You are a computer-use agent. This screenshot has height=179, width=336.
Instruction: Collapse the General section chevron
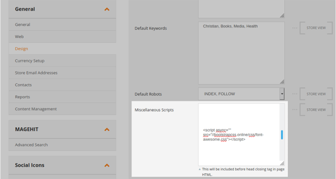coord(107,9)
